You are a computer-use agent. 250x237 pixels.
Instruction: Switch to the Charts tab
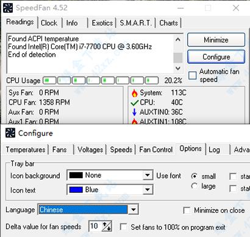click(x=168, y=23)
